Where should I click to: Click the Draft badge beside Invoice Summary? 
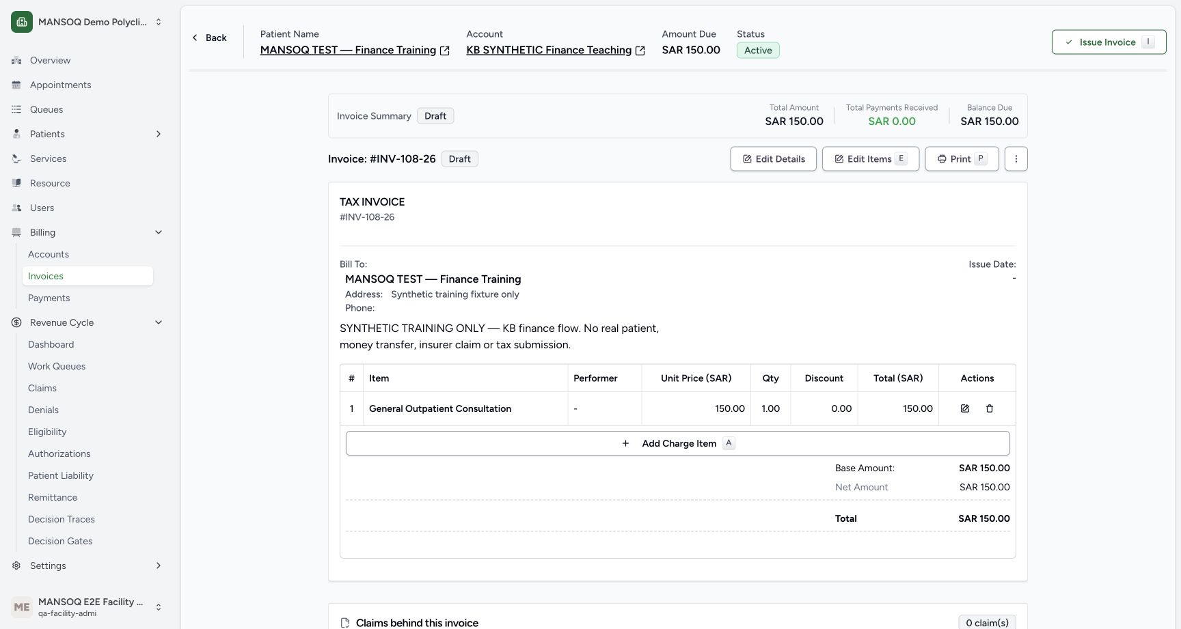pyautogui.click(x=435, y=116)
